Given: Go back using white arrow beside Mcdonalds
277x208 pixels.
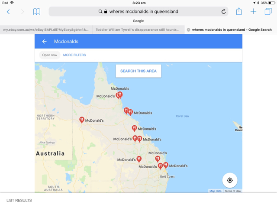Looking at the screenshot, I should tap(44, 42).
